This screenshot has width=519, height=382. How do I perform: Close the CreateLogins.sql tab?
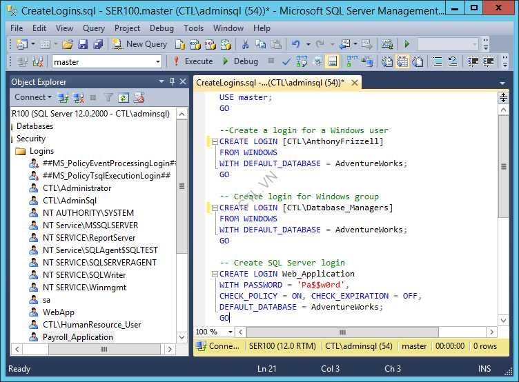[355, 83]
